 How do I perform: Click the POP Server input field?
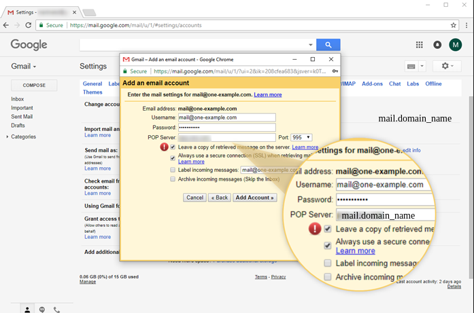[226, 138]
